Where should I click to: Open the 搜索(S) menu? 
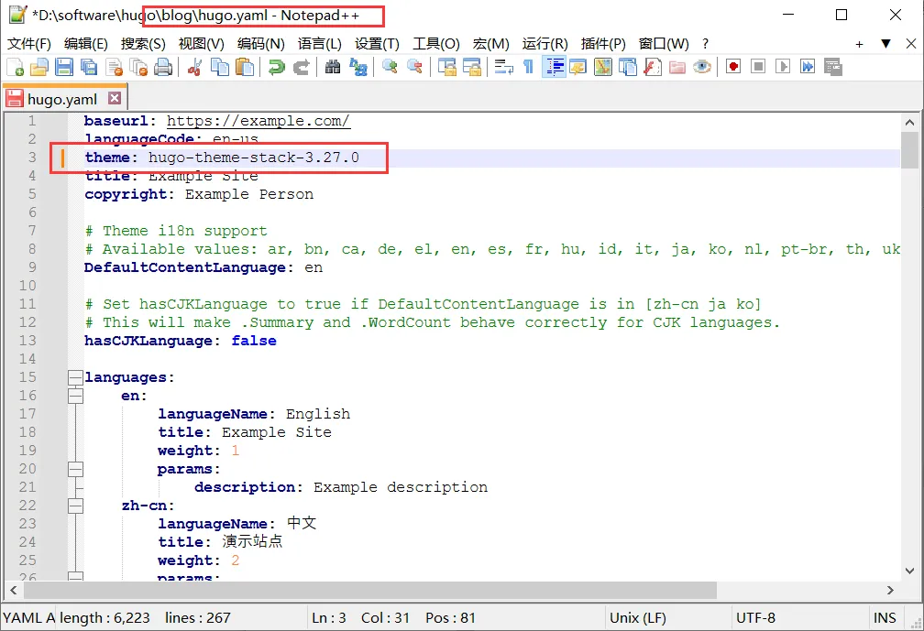click(143, 44)
